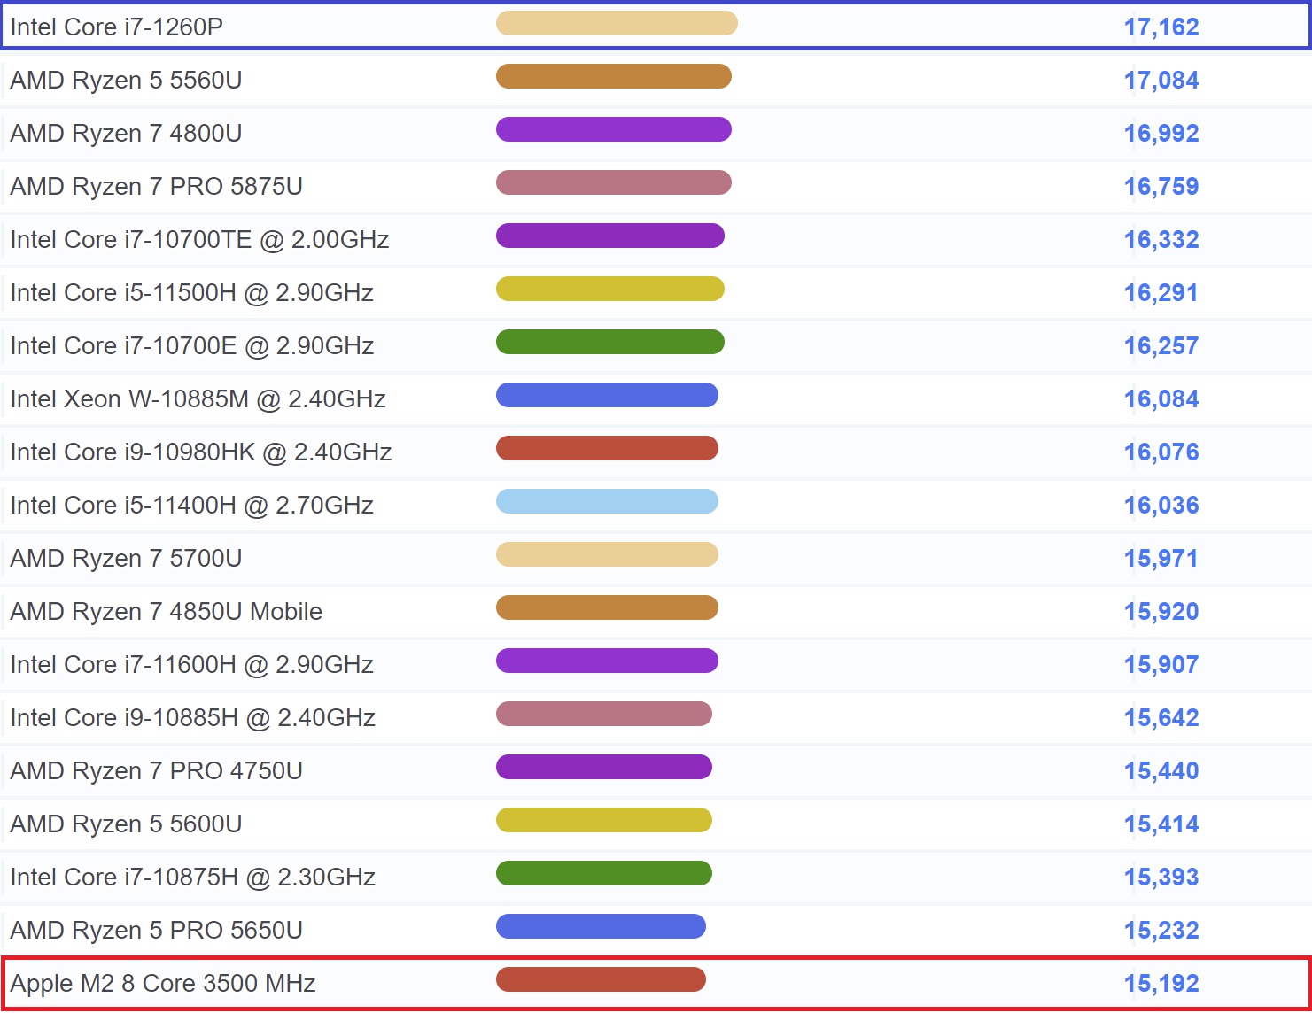This screenshot has height=1013, width=1312.
Task: Click the 16,759 score
Action: pos(1161,186)
